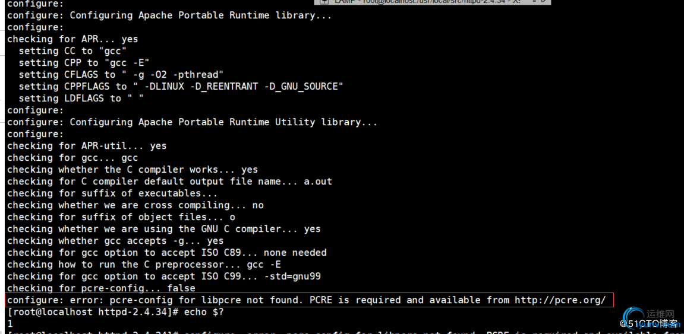Click the 'checking for gcc... gcc' line

click(73, 158)
